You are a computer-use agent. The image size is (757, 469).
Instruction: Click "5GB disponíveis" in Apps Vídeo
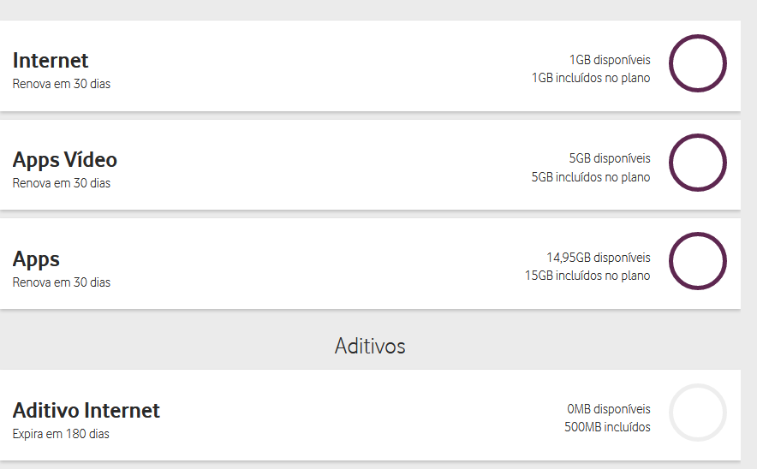(x=610, y=158)
